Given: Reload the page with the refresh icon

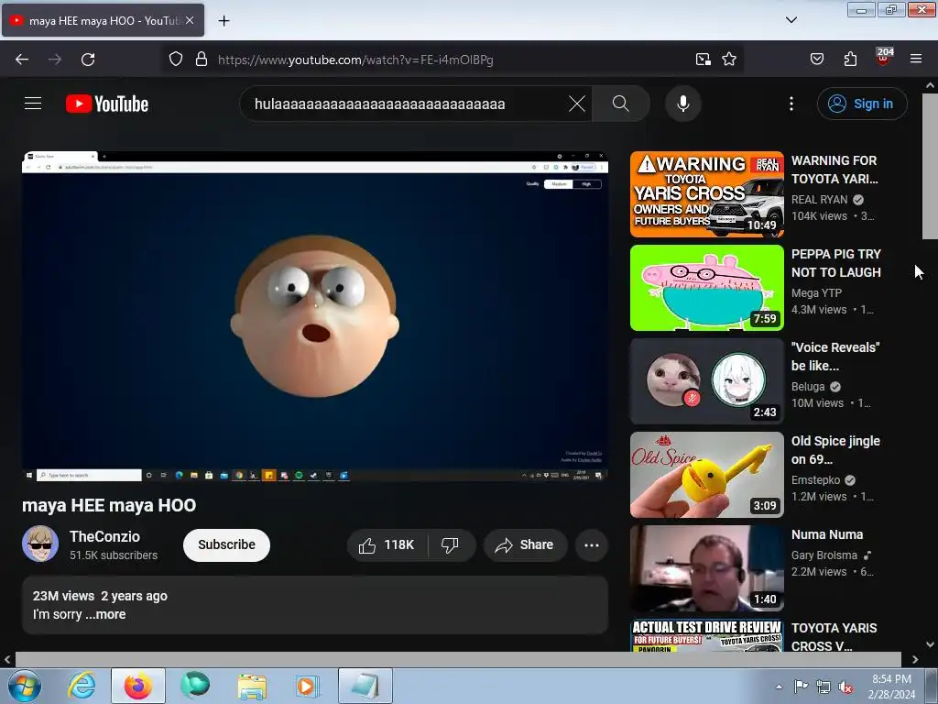Looking at the screenshot, I should [88, 60].
